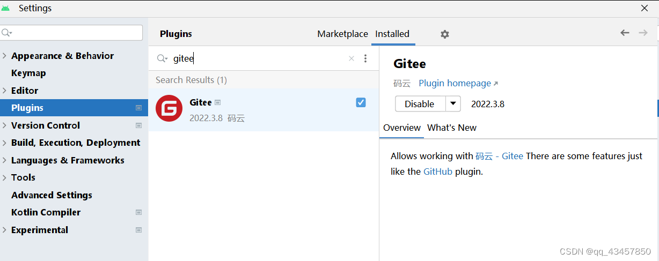The image size is (659, 261).
Task: Click the plugin search magnifier icon
Action: 162,58
